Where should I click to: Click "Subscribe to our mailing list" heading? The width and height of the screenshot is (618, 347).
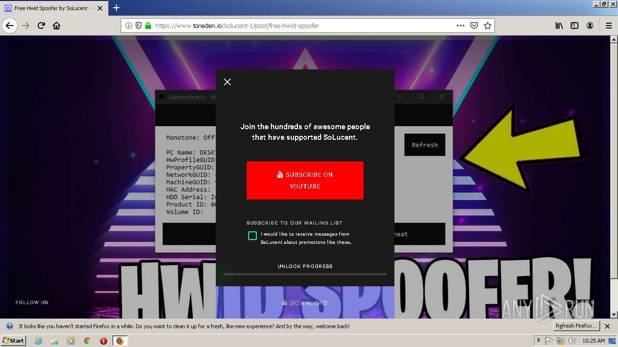[295, 223]
